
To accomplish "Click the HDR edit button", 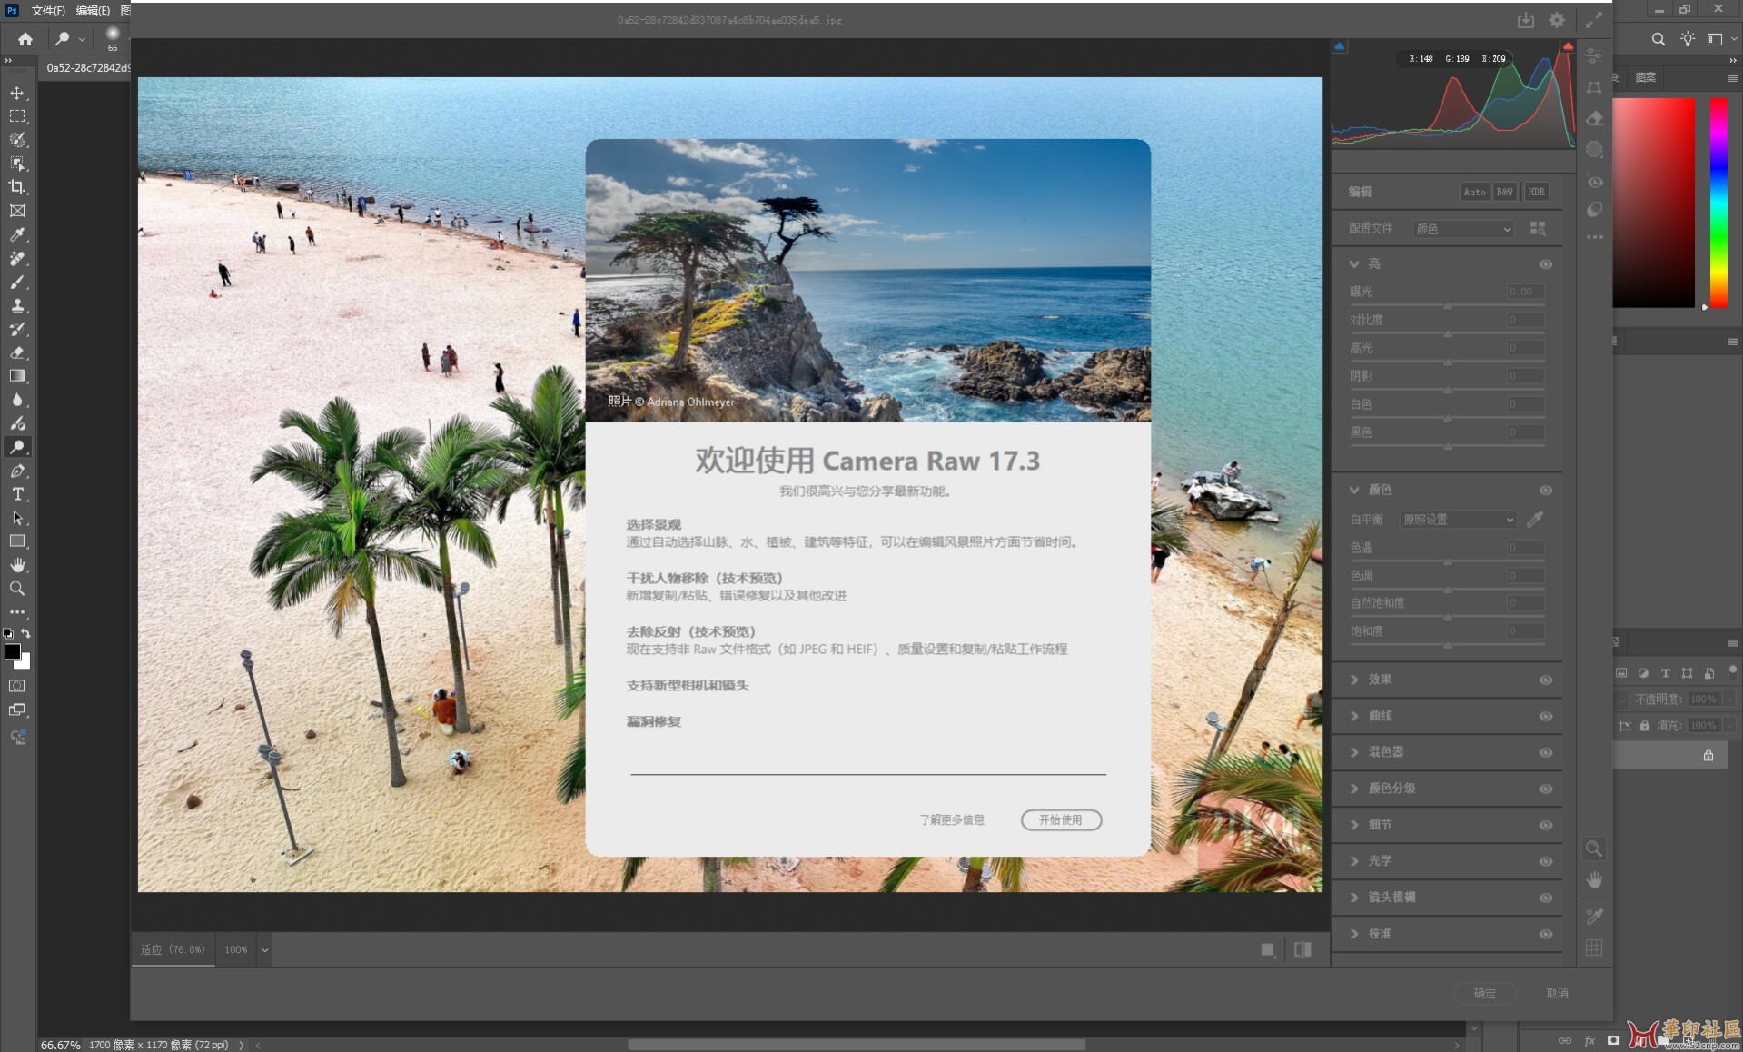I will (x=1536, y=192).
